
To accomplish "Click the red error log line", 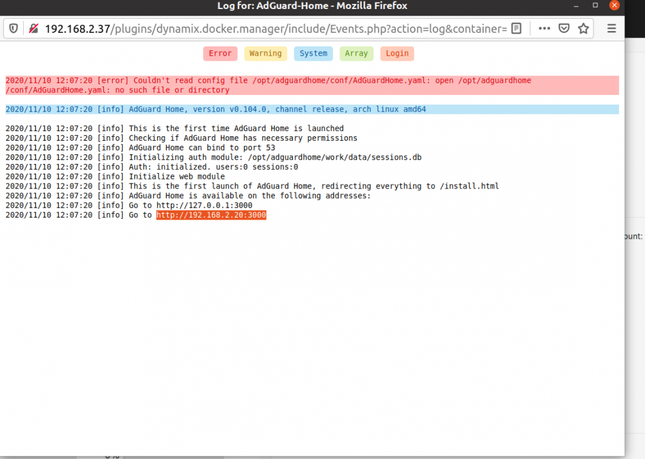I will [x=312, y=85].
